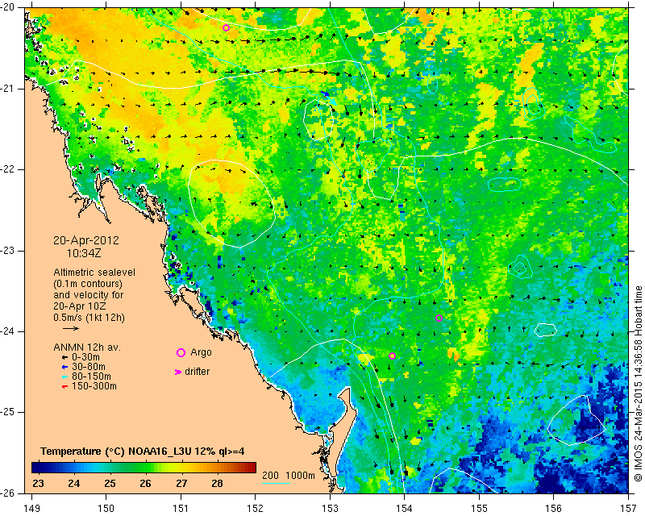Click the '154' longitude axis label
The width and height of the screenshot is (645, 516).
405,508
